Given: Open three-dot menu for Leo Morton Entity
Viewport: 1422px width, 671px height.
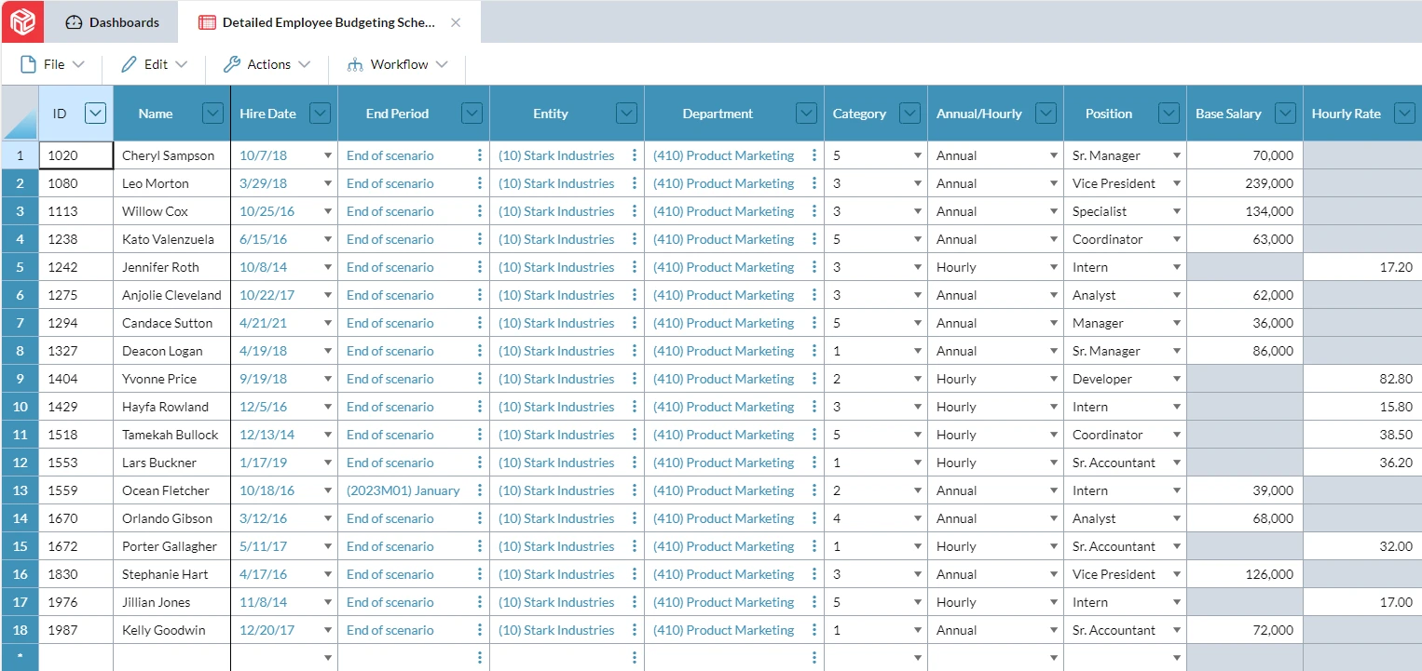Looking at the screenshot, I should [x=635, y=183].
